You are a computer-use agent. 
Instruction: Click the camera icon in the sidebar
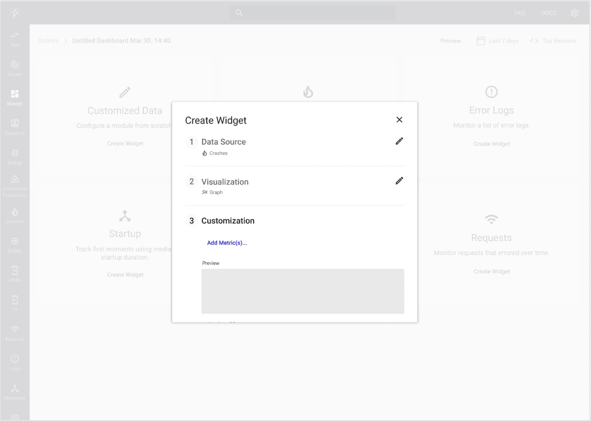pyautogui.click(x=15, y=417)
